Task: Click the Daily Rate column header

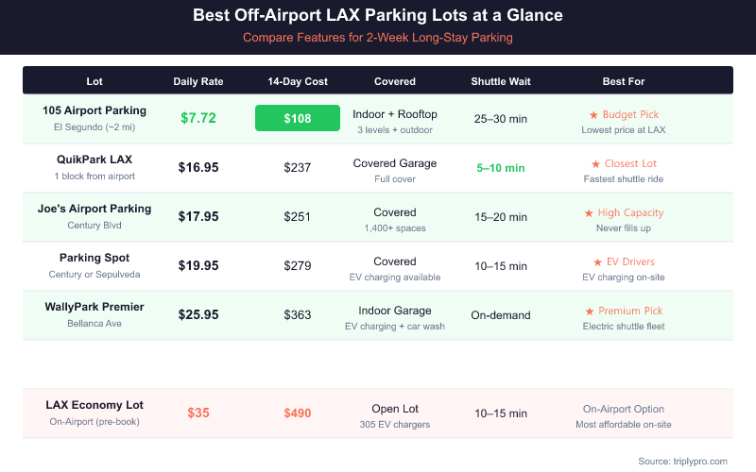Action: coord(198,81)
